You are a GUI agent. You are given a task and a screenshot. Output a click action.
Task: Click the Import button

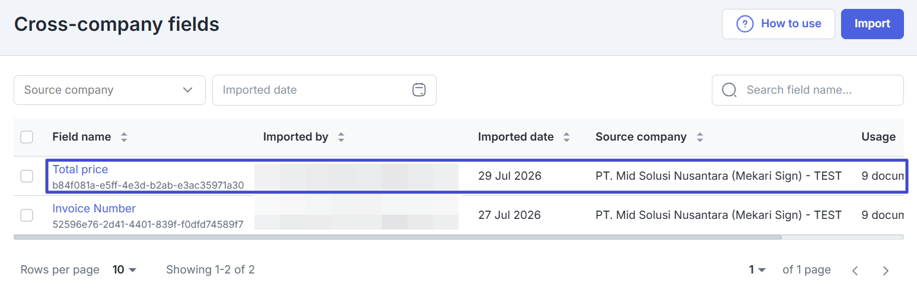point(872,24)
